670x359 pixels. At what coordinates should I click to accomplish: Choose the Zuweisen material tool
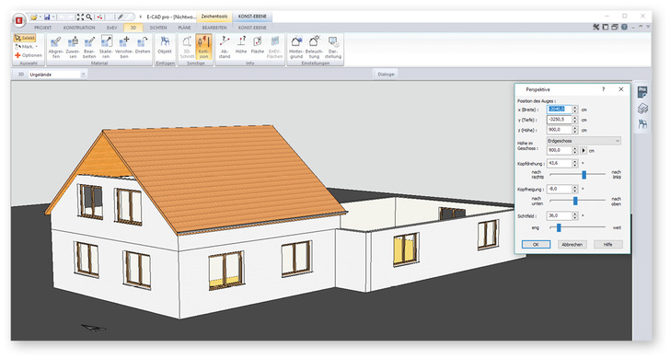click(73, 47)
